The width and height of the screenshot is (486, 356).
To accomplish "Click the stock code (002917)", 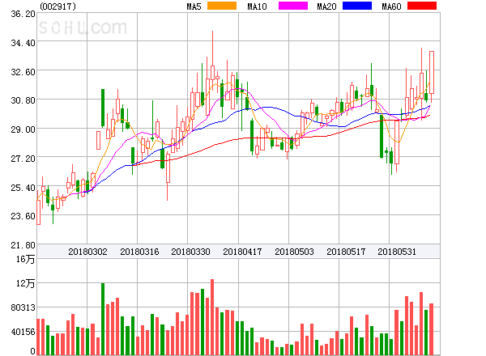I will [58, 6].
